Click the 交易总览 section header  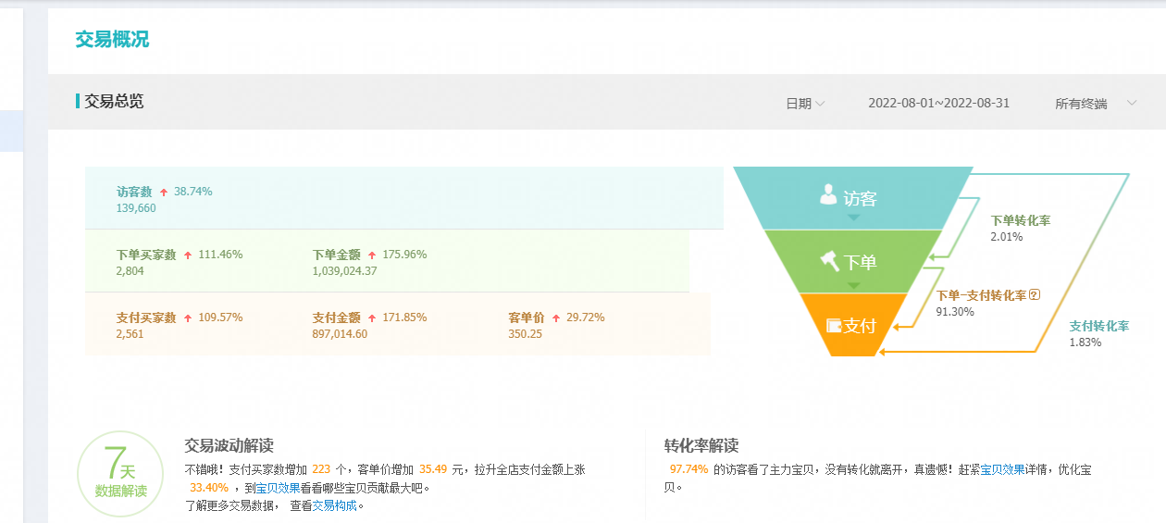point(114,102)
